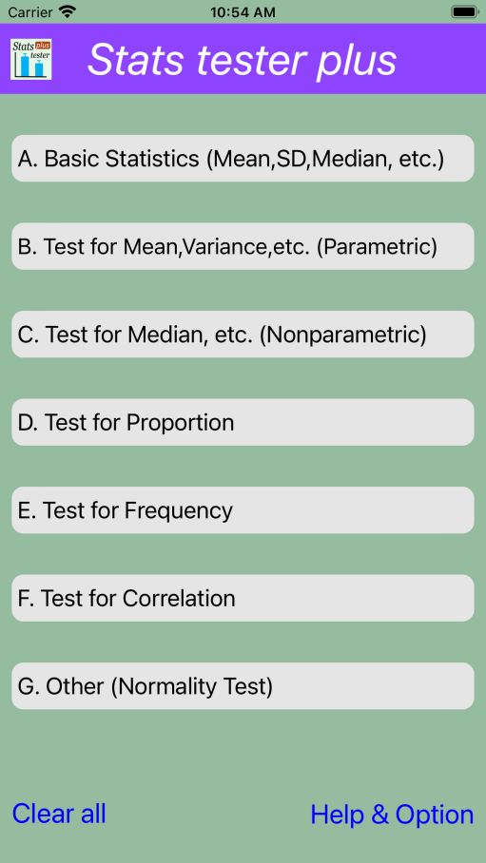The height and width of the screenshot is (863, 486).
Task: Tap the Wi-Fi signal icon in status bar
Action: [x=68, y=11]
